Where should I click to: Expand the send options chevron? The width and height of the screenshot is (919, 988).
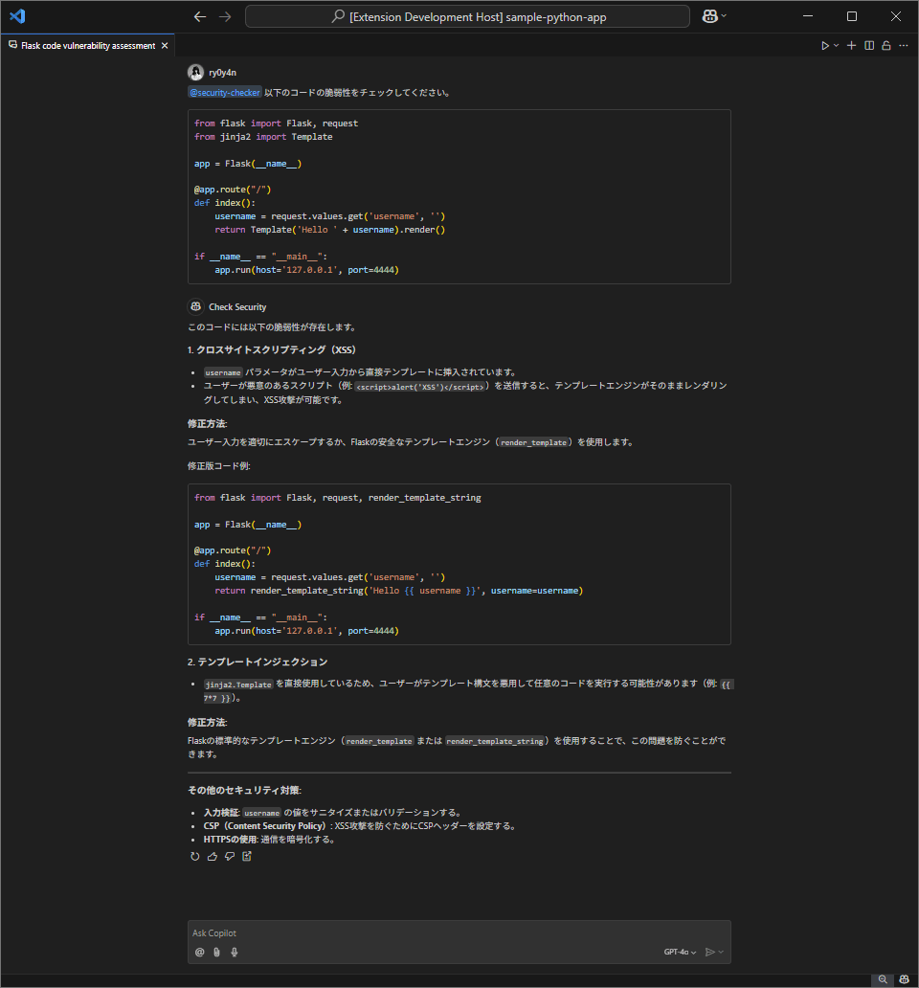click(721, 952)
